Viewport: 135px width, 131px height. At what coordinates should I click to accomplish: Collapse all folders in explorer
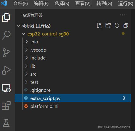[x=126, y=25]
